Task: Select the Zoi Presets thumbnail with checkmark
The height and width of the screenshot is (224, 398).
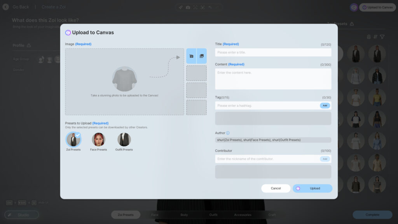Action: 73,138
